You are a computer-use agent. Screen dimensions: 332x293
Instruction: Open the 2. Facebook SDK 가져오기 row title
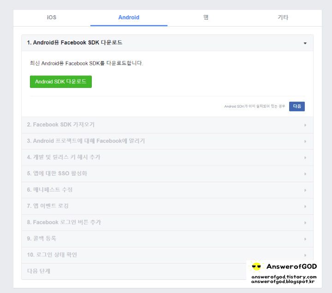pos(61,125)
